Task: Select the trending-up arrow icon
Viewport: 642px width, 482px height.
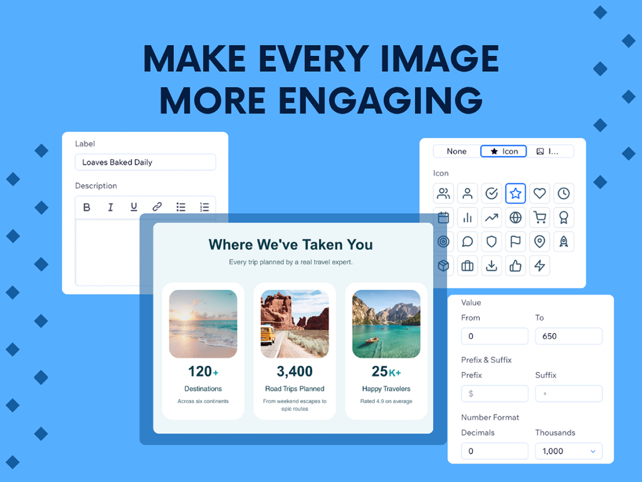Action: coord(492,217)
